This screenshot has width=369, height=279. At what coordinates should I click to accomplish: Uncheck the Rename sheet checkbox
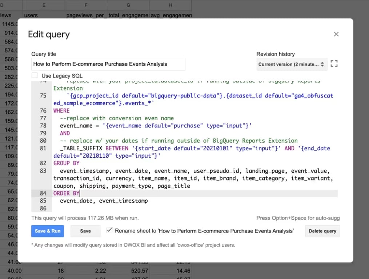(109, 230)
